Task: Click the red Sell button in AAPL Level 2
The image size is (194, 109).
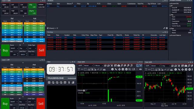Action: tap(42, 50)
